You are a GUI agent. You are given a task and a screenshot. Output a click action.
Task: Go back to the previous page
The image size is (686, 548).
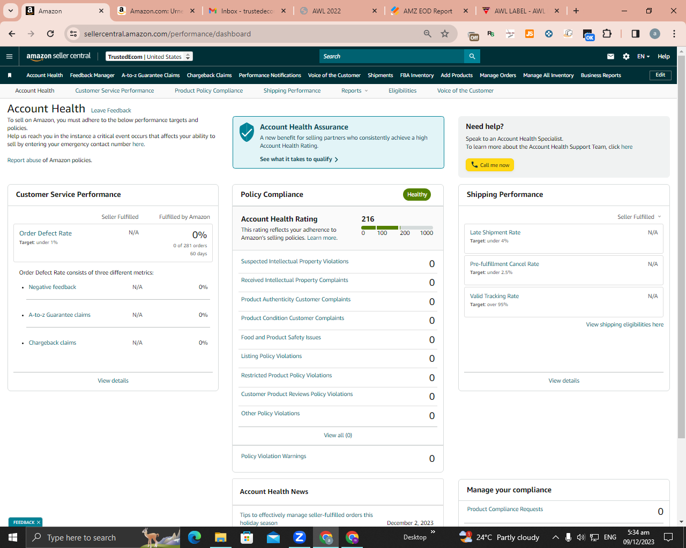[x=12, y=34]
